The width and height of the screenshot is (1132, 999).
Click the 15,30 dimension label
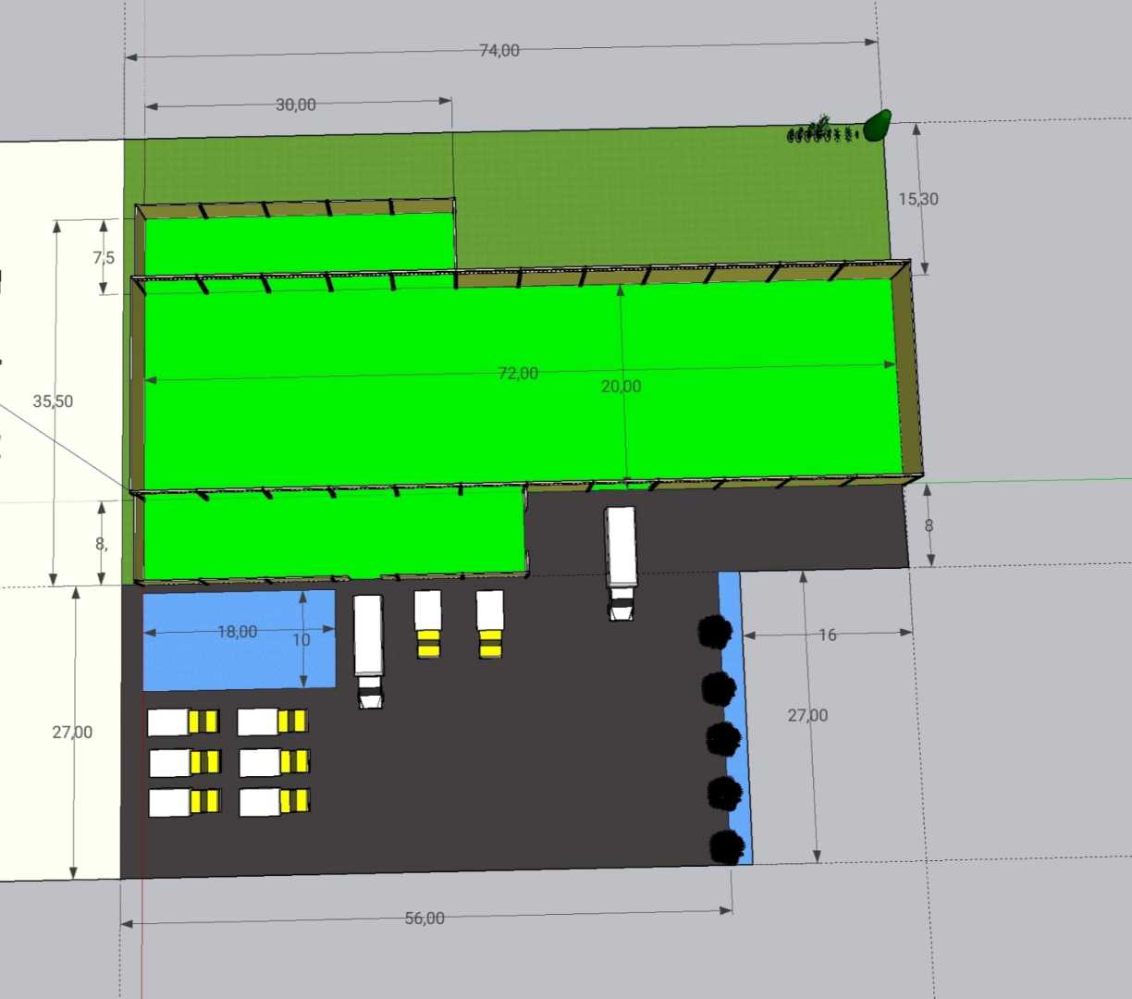[x=918, y=199]
